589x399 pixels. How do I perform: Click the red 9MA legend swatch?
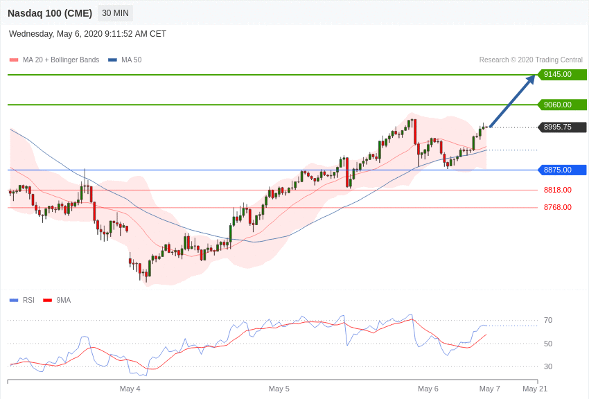47,300
